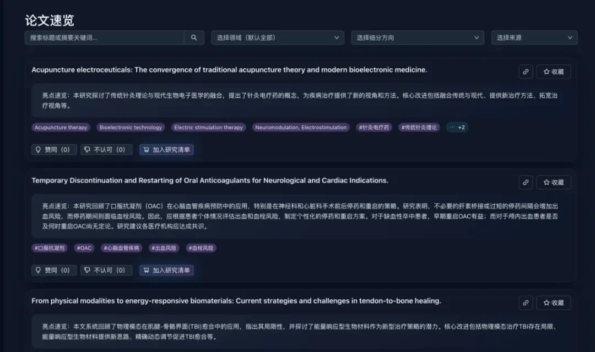Select the Bioelectronic technology tag

pos(131,127)
